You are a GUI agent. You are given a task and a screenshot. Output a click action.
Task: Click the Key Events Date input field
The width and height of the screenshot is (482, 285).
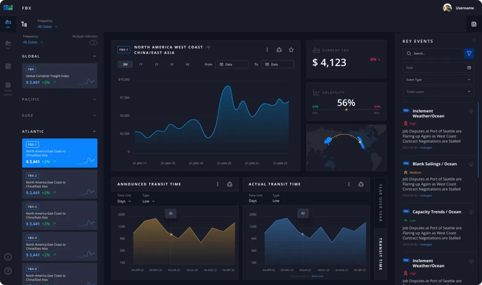point(438,67)
